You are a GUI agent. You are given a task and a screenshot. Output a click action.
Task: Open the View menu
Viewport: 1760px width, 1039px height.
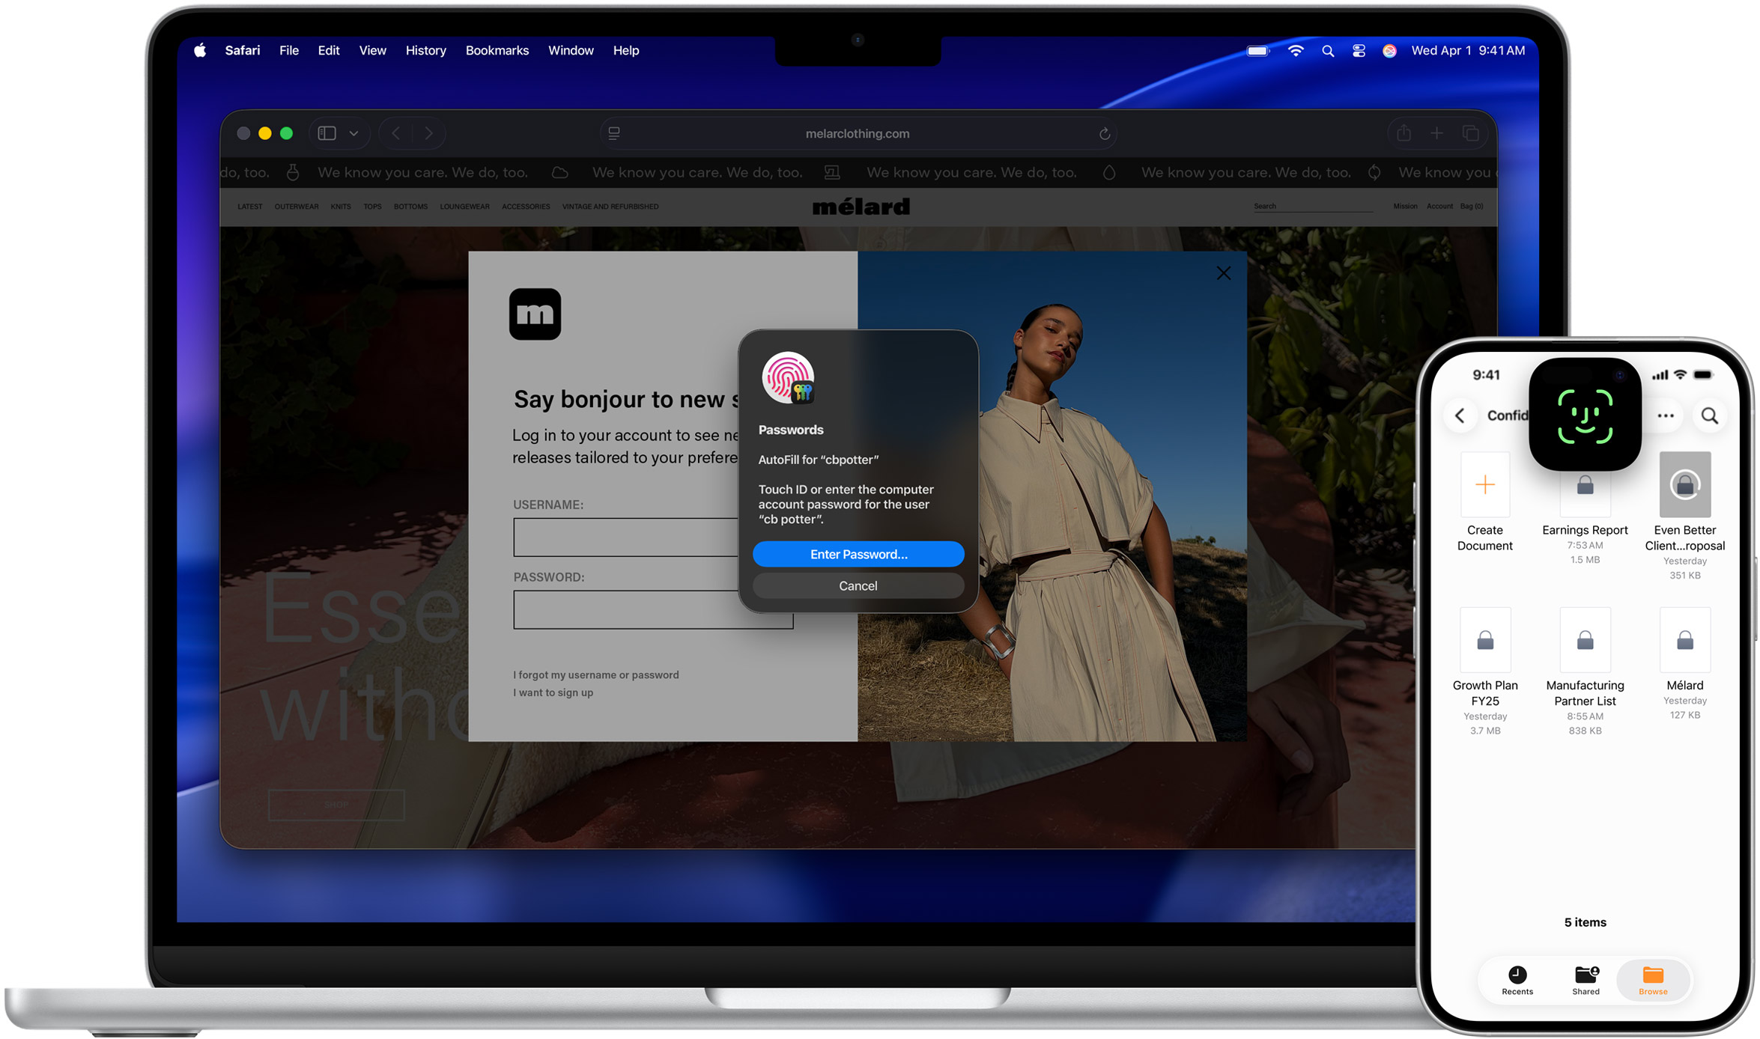372,50
